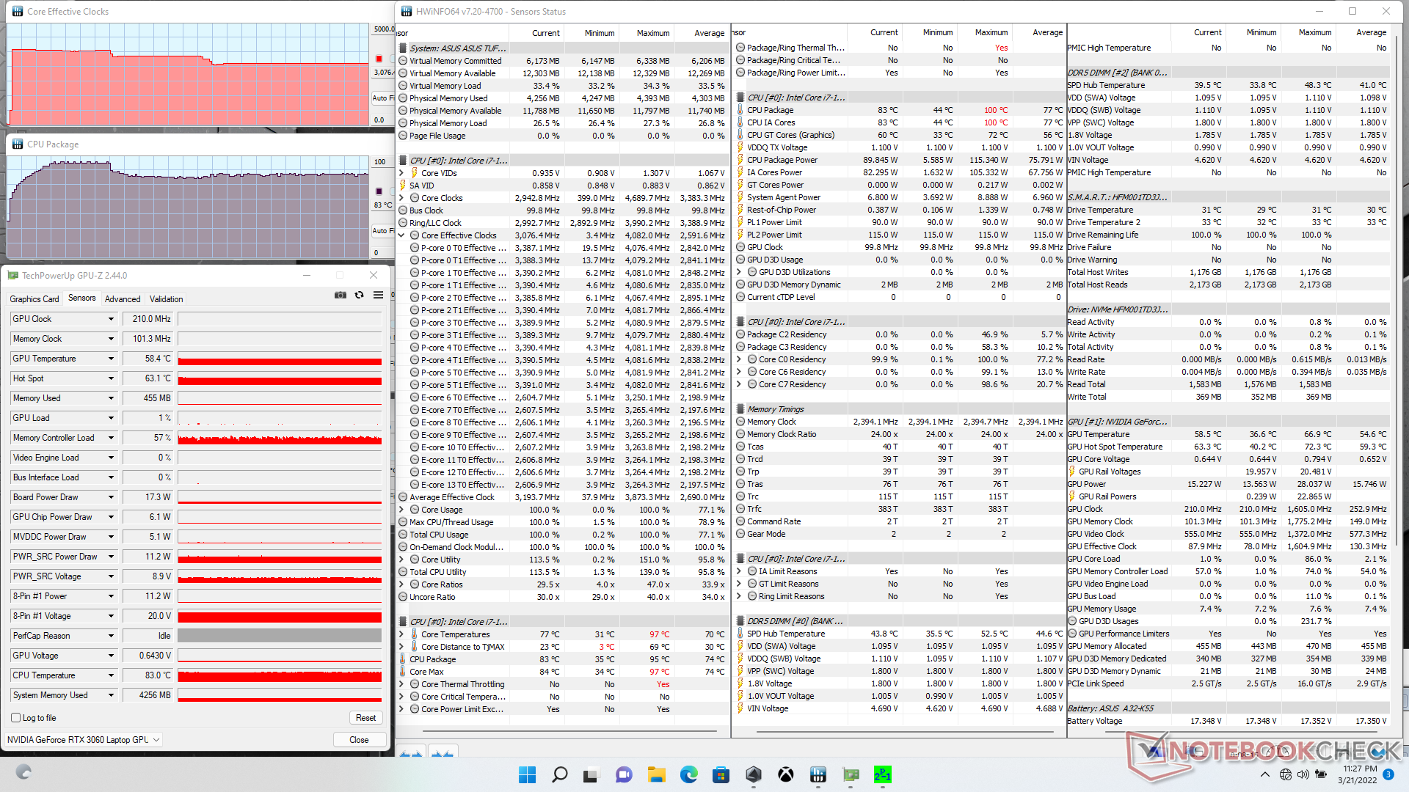Click the battery tray icon
The image size is (1409, 792).
pos(1321,774)
